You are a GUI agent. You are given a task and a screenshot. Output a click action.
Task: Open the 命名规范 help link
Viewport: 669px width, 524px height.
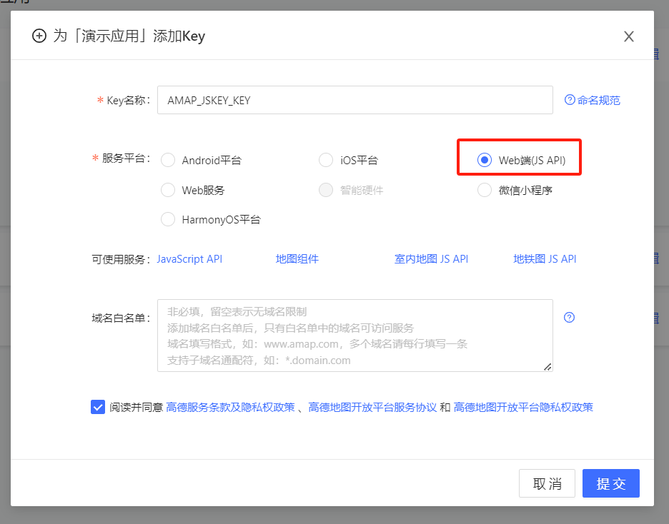(593, 100)
